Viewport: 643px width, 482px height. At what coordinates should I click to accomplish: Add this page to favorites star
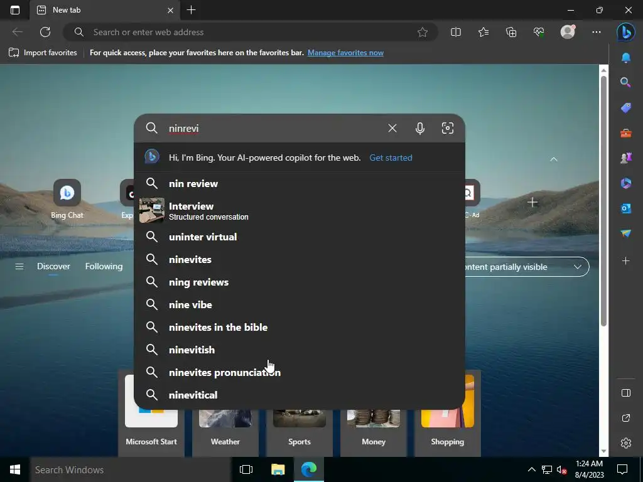[423, 32]
